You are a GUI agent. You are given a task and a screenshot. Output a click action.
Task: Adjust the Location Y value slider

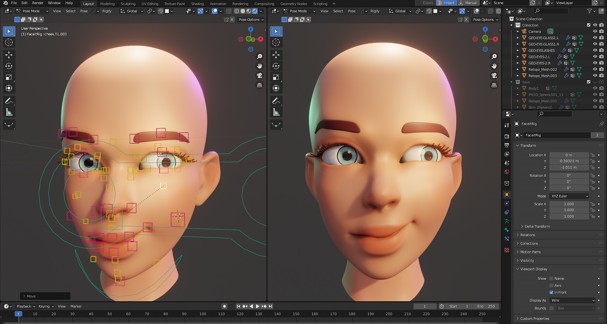point(569,161)
